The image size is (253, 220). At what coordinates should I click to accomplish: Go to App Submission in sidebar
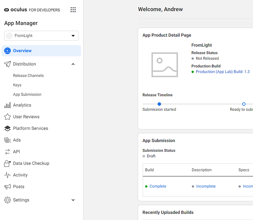(x=27, y=94)
